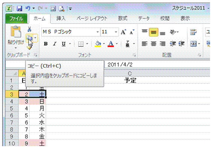The image size is (213, 148).
Task: Open the phonetic guide dropdown arrow
Action: click(134, 44)
